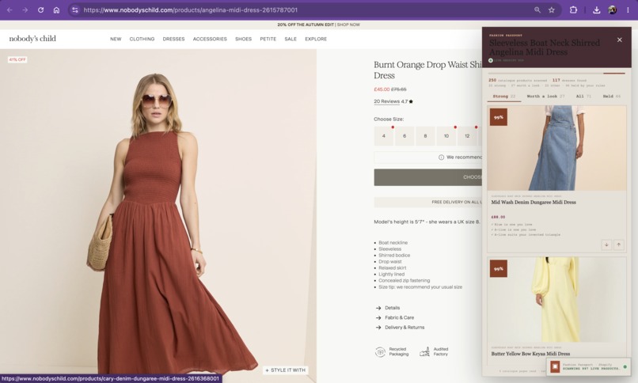The width and height of the screenshot is (638, 383).
Task: Select size 8
Action: click(425, 136)
